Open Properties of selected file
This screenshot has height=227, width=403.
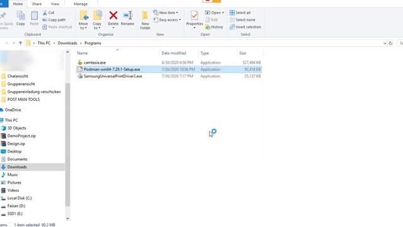[195, 20]
